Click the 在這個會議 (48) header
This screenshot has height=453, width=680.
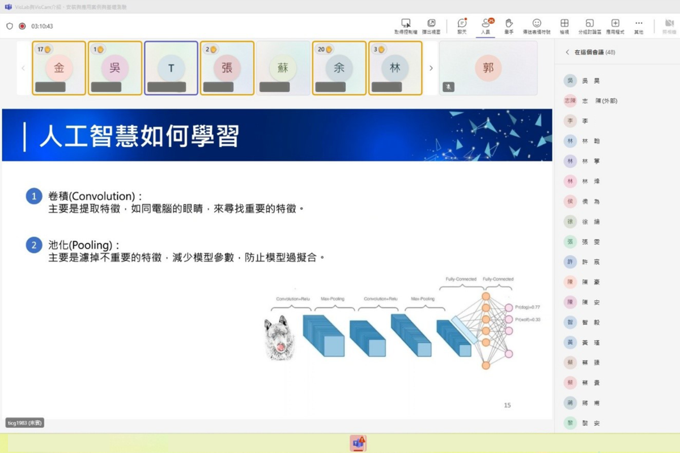click(594, 52)
